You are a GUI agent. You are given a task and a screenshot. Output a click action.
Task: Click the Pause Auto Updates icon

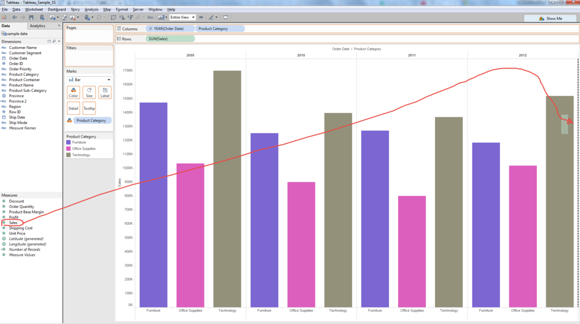click(x=87, y=18)
